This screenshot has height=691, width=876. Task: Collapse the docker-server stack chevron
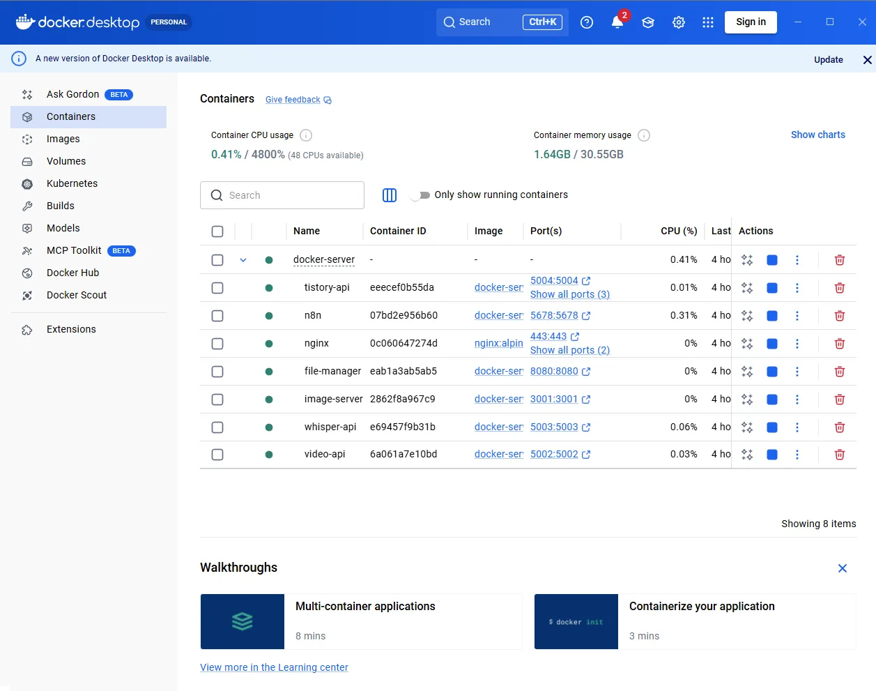tap(243, 260)
